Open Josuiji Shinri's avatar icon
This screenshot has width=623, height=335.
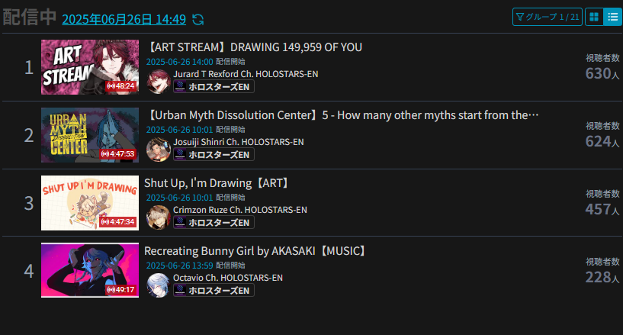(158, 150)
